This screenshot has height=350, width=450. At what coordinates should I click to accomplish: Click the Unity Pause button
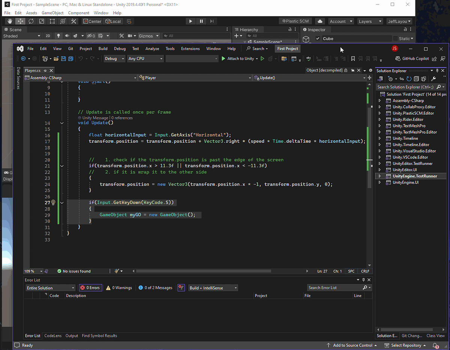(x=201, y=21)
